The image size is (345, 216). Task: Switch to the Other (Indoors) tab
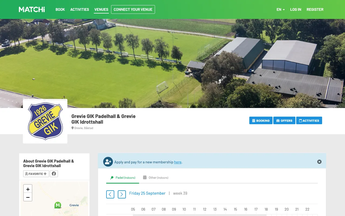[x=156, y=178]
